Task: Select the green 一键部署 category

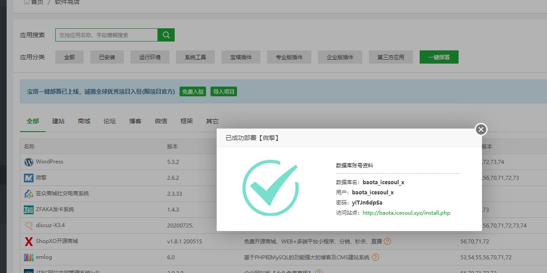Action: click(439, 57)
